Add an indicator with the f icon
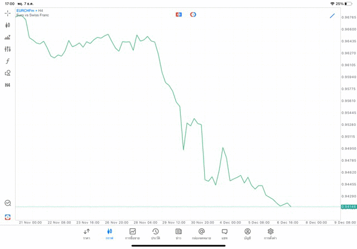 pos(8,61)
